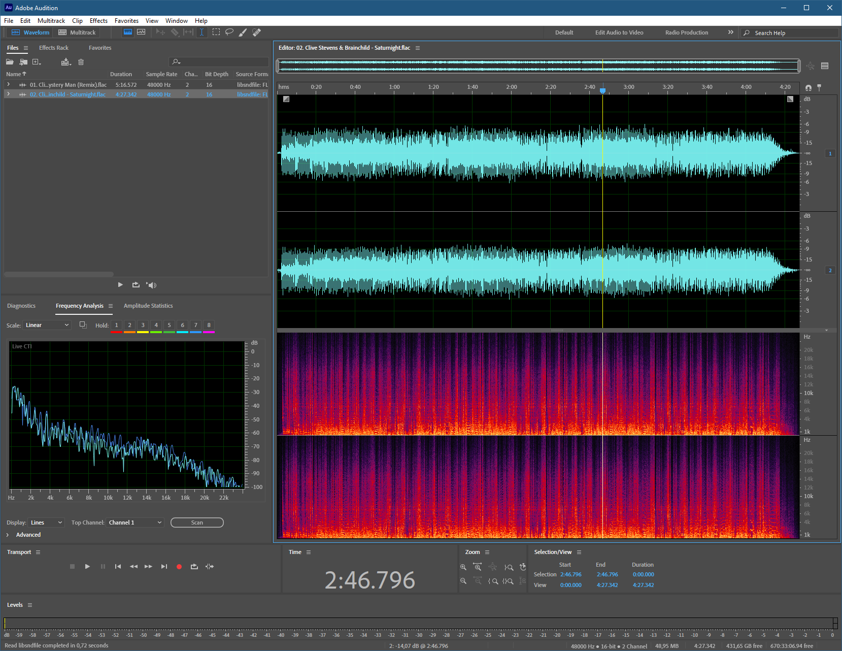Screen dimensions: 842x651
Task: Select the Time Selection tool
Action: tap(201, 32)
